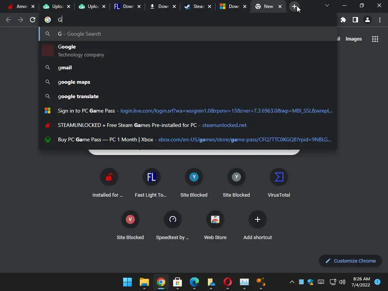Open the volume speaker tray icon

click(342, 282)
